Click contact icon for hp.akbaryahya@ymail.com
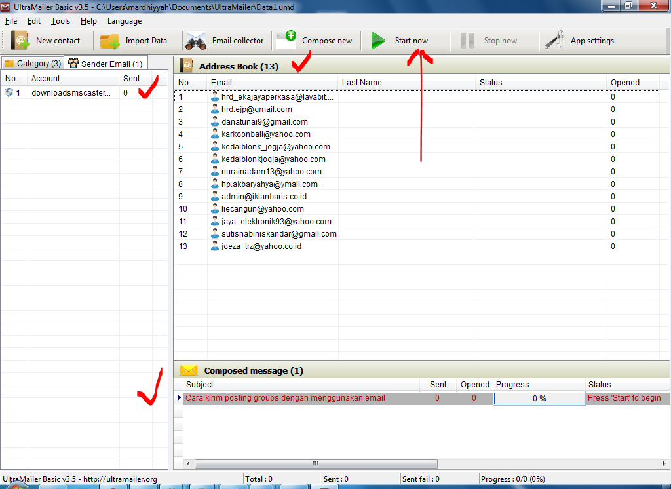Viewport: 671px width, 489px height. pos(215,184)
